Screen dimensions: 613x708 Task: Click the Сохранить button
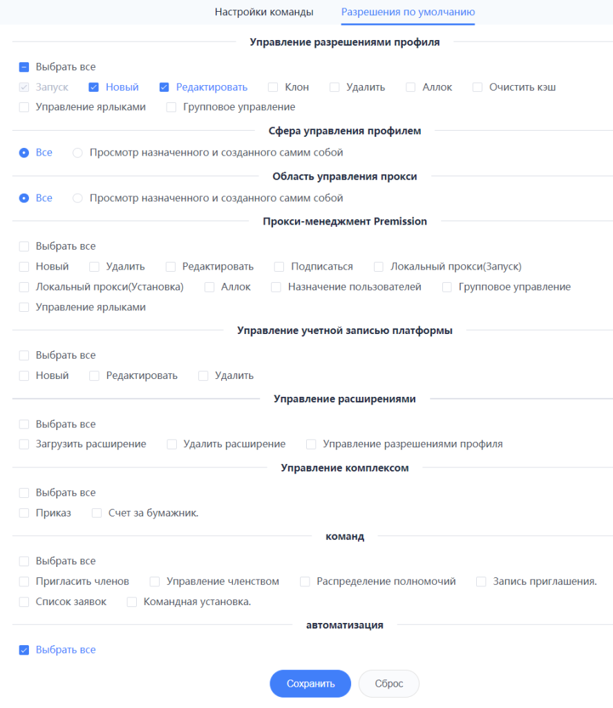coord(310,683)
